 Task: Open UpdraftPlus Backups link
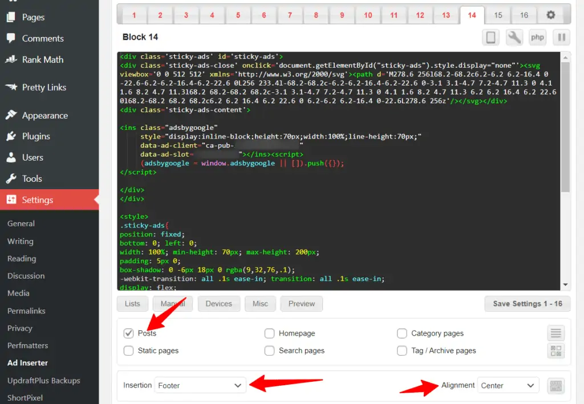point(43,380)
